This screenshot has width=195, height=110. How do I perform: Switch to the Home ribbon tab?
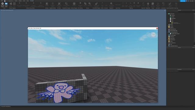click(16, 1)
